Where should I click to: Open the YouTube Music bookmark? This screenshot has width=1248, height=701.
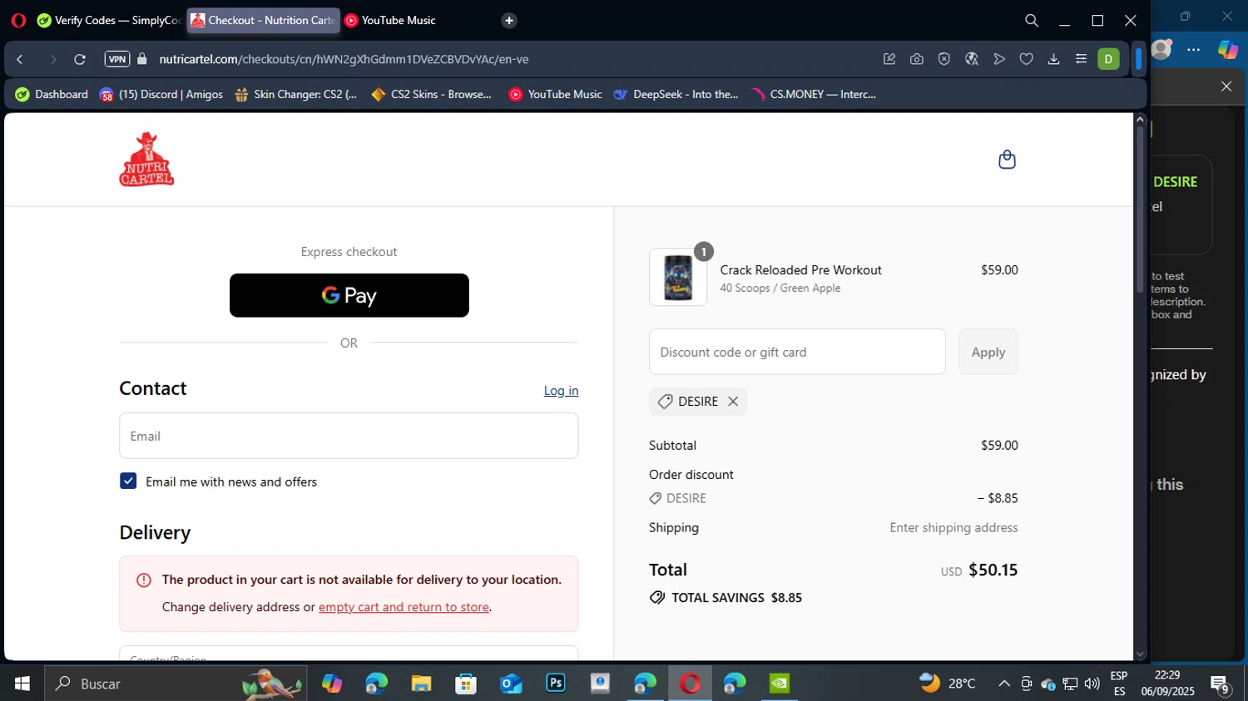pos(555,94)
